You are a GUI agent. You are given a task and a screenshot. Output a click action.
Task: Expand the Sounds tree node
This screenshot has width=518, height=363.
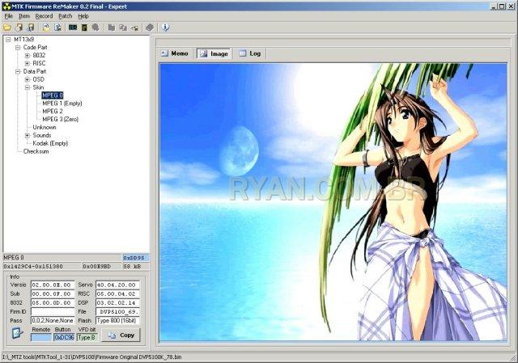[28, 135]
